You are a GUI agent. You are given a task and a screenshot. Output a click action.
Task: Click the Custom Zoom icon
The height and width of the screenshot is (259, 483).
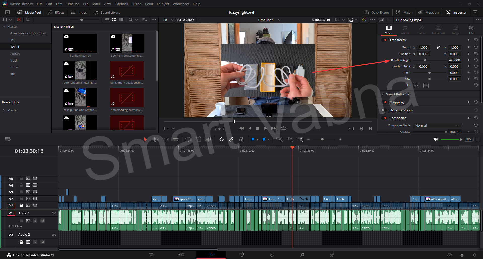click(x=299, y=139)
